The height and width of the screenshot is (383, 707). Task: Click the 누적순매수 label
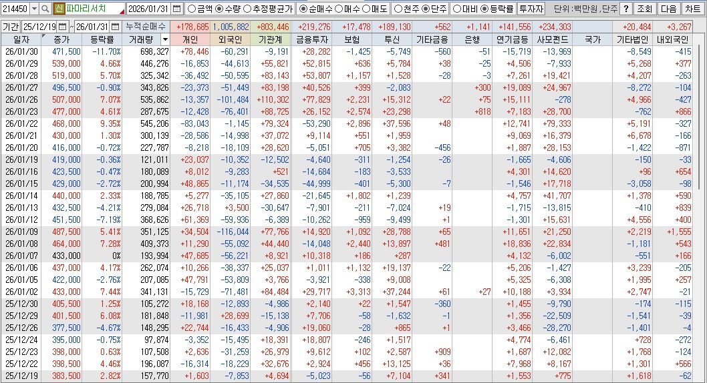click(146, 27)
